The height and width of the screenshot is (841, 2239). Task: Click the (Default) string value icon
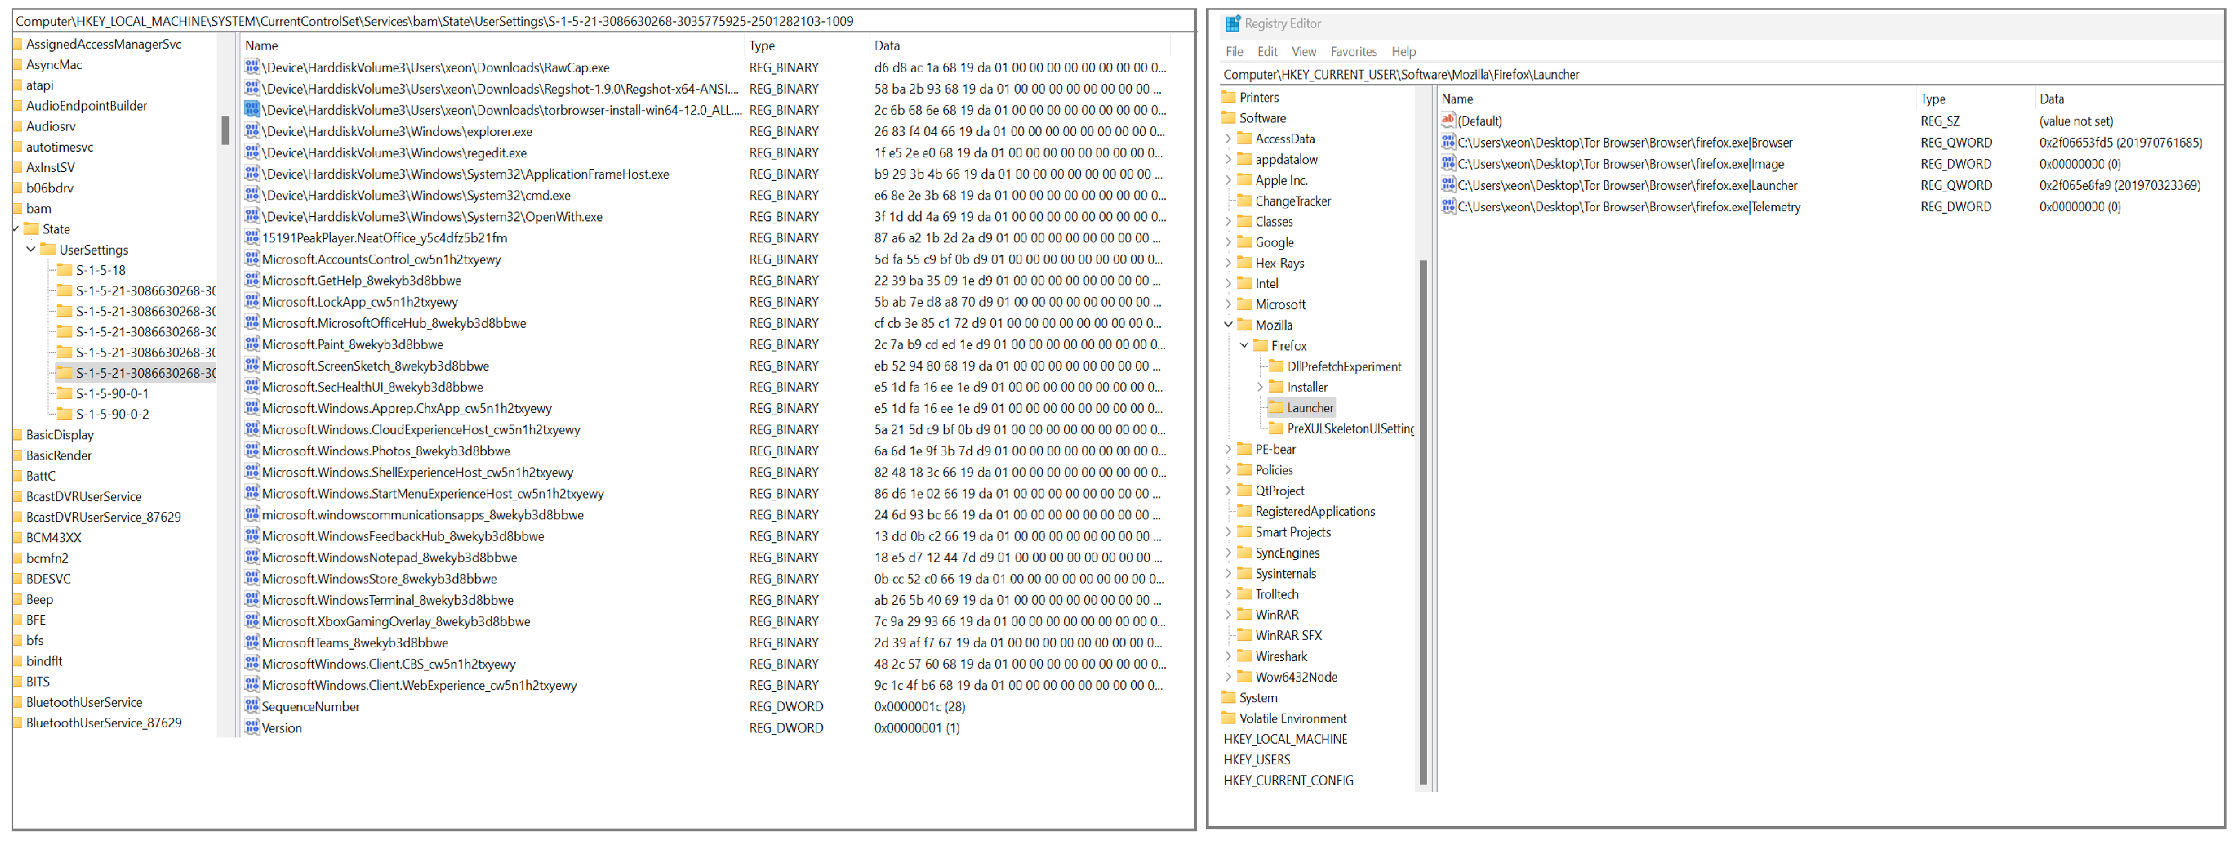(x=1448, y=121)
